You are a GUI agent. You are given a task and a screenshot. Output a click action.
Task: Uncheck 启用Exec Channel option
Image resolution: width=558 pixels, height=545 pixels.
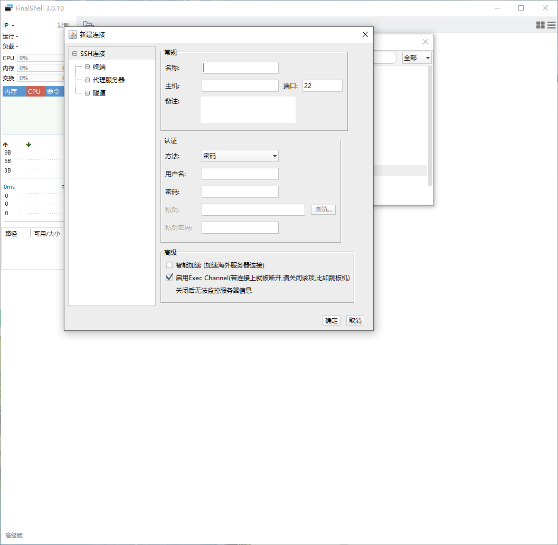(x=169, y=278)
